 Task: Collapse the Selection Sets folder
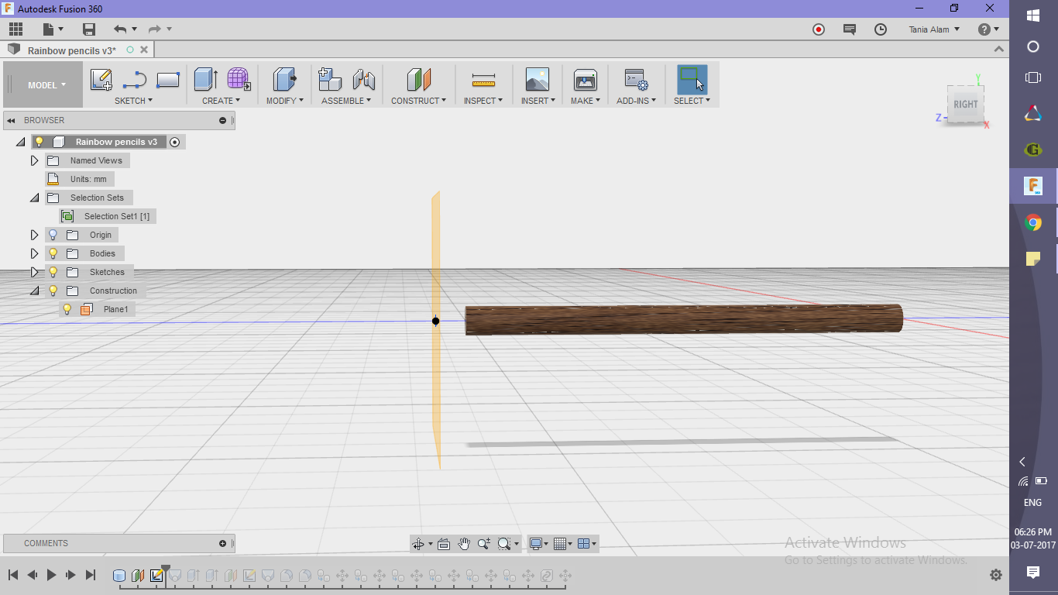(x=34, y=198)
